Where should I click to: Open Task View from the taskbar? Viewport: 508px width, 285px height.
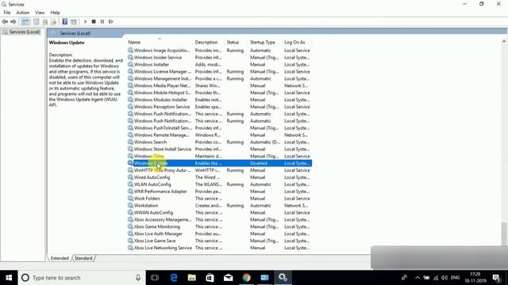pyautogui.click(x=155, y=278)
